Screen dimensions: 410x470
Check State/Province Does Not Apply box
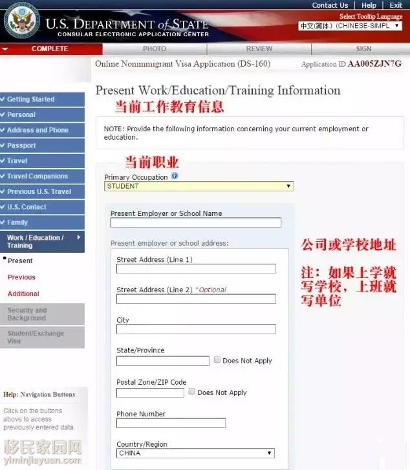click(217, 359)
